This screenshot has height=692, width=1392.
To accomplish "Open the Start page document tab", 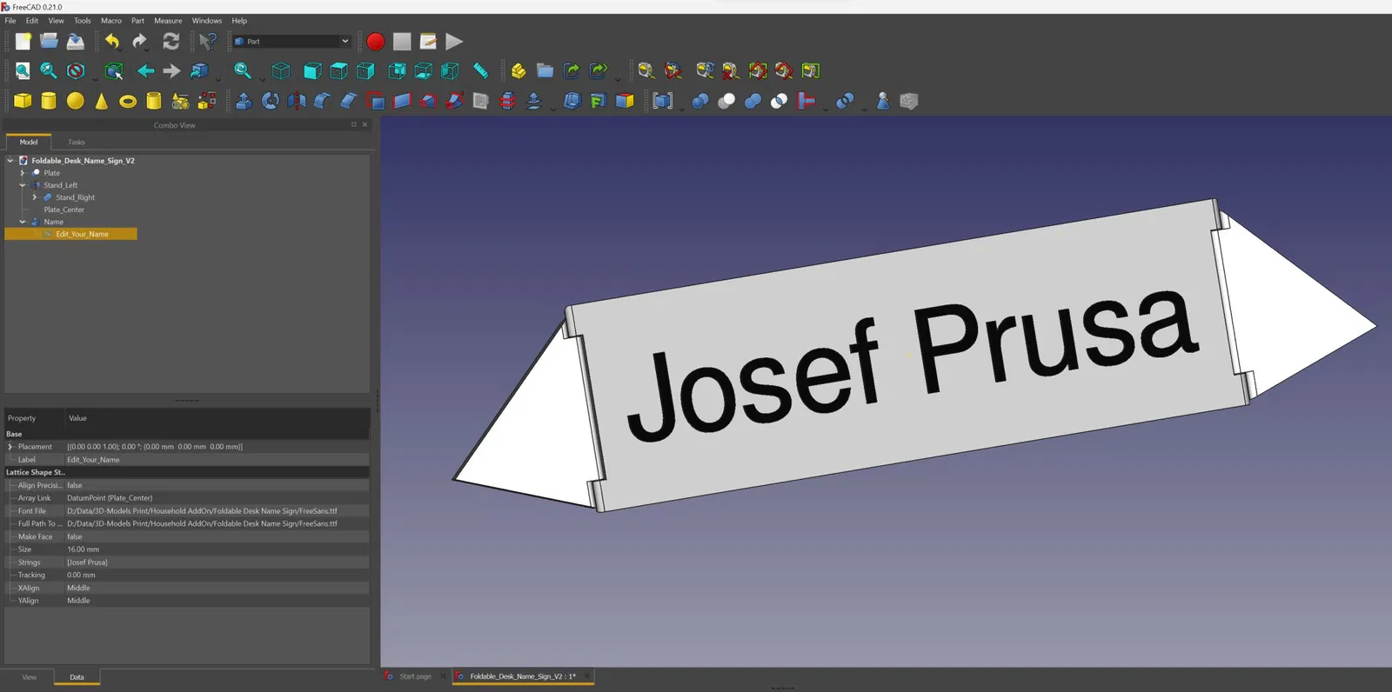I will click(x=415, y=676).
